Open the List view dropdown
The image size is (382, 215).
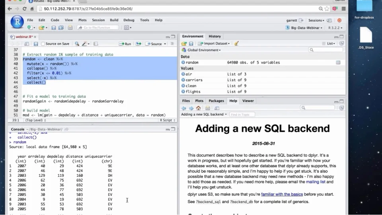pos(328,44)
